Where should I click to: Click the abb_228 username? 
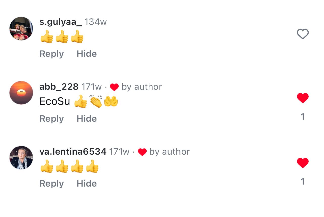point(59,87)
